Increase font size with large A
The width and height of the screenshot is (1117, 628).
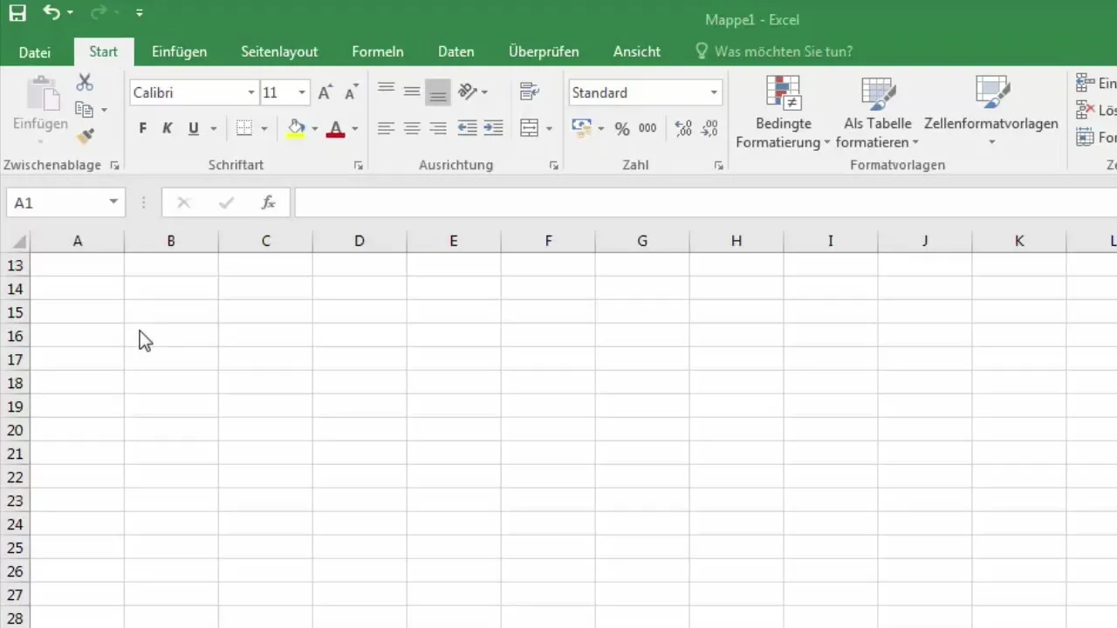pos(325,92)
